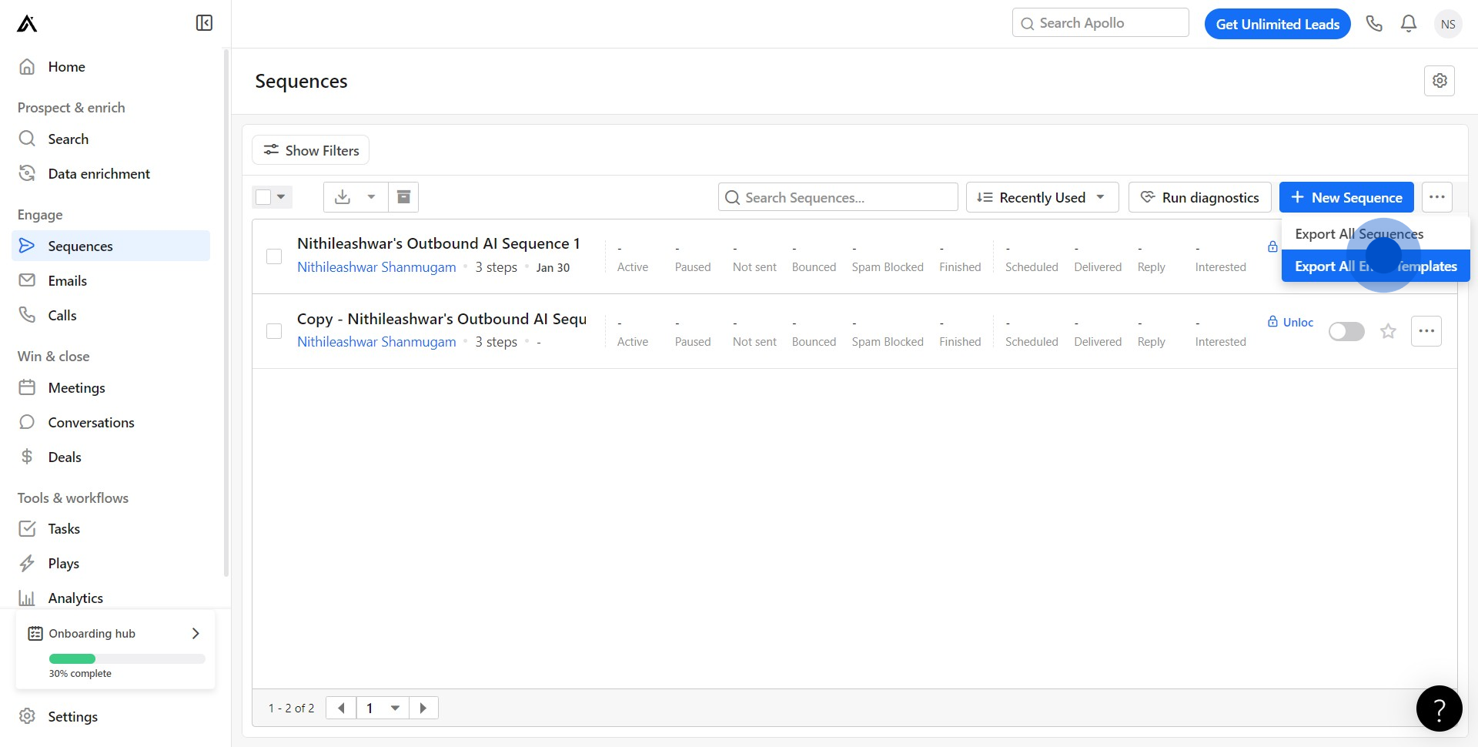Open the phone dialer icon
Viewport: 1478px width, 747px height.
(x=1374, y=24)
